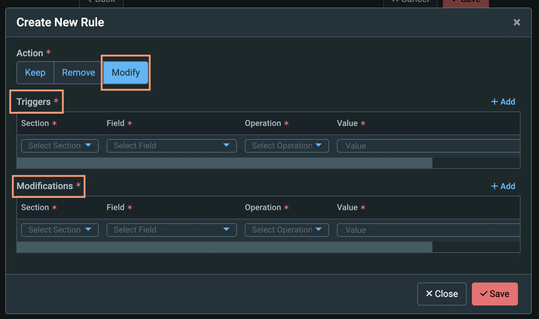Open Select Field dropdown under Modifications
The image size is (539, 319).
172,230
